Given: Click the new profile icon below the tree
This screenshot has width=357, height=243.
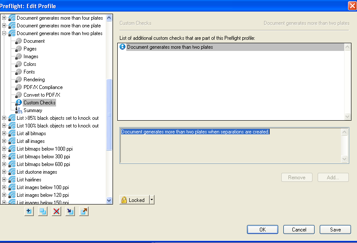Looking at the screenshot, I should click(x=29, y=211).
